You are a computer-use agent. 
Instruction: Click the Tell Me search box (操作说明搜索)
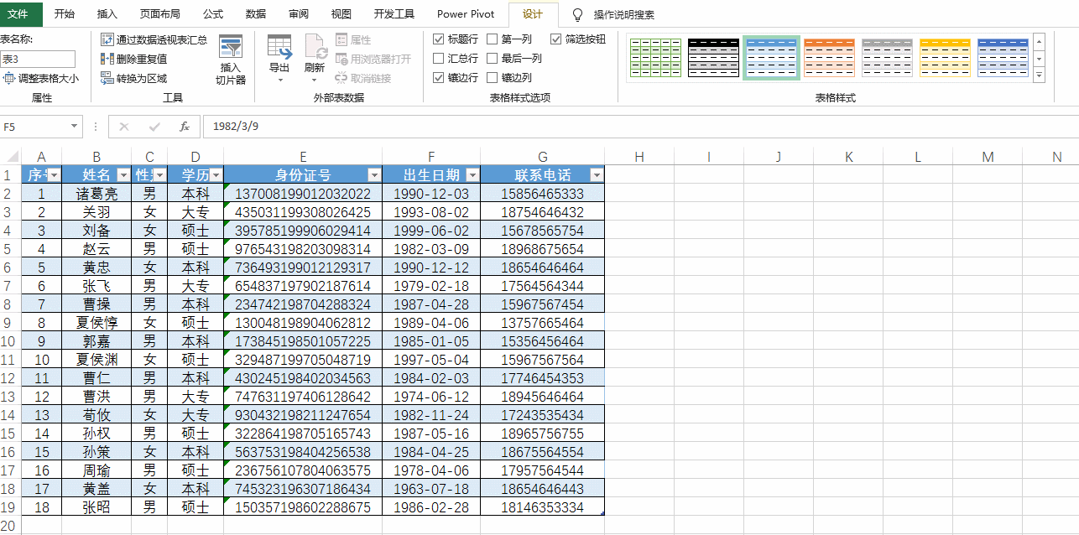(x=623, y=14)
